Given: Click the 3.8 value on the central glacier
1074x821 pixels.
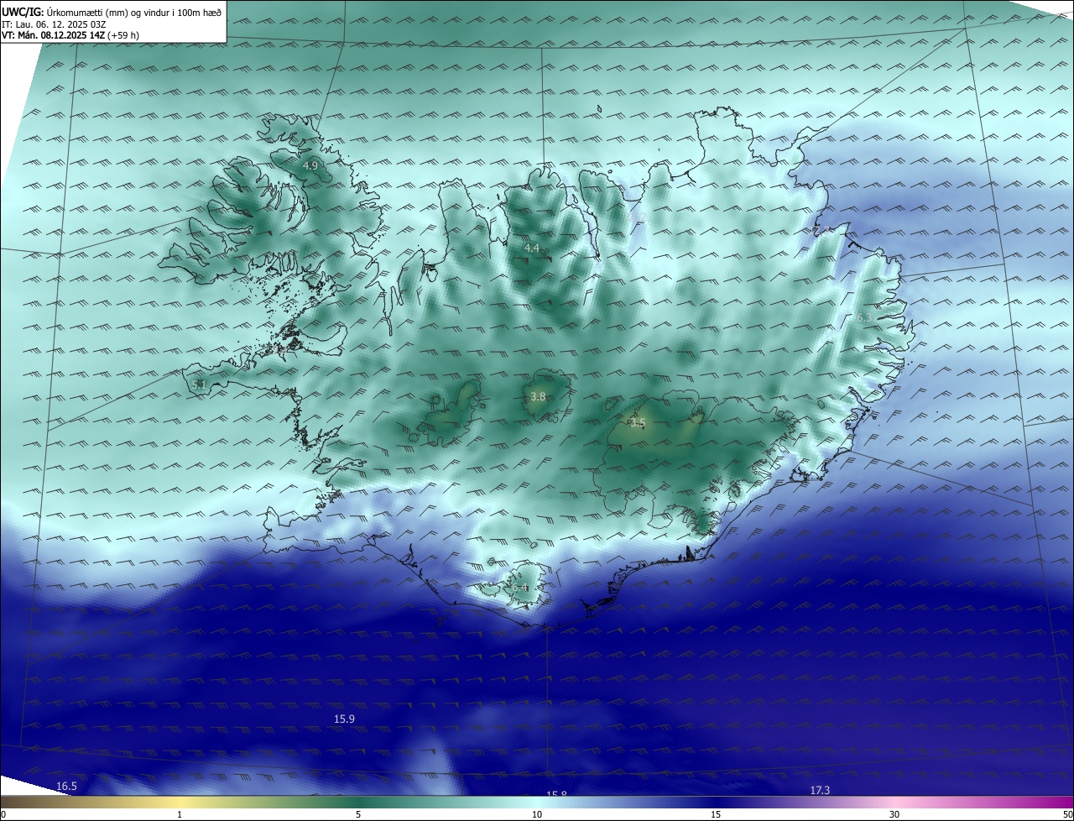Looking at the screenshot, I should [538, 397].
